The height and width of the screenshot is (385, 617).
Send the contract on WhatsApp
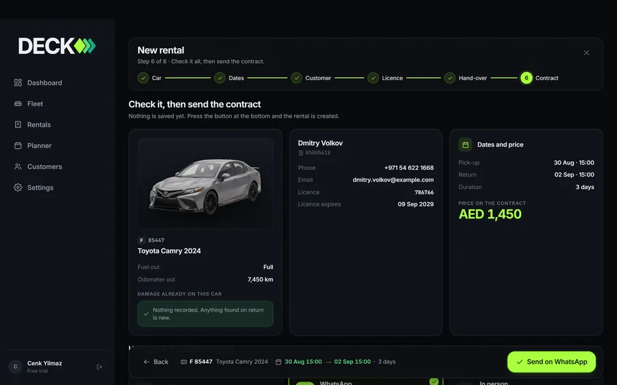pos(551,362)
